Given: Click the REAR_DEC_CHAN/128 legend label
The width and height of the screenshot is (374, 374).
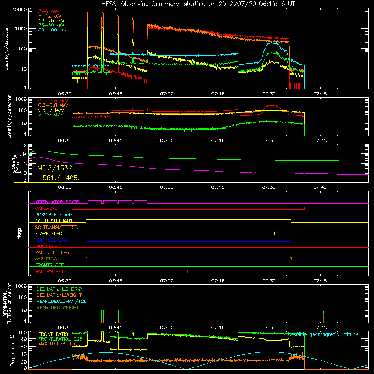Looking at the screenshot, I should pyautogui.click(x=62, y=301).
